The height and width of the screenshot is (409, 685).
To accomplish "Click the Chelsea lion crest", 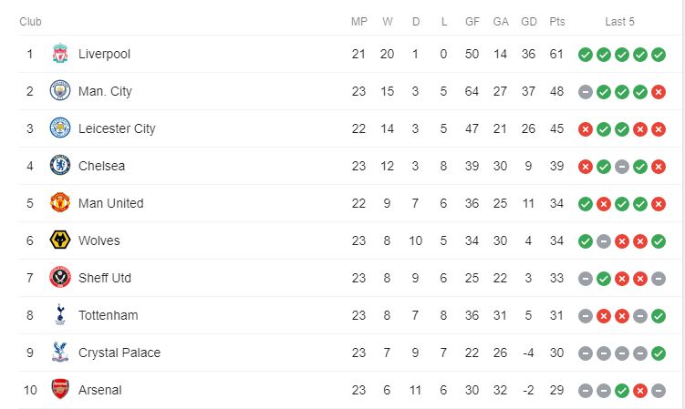I will tap(60, 166).
